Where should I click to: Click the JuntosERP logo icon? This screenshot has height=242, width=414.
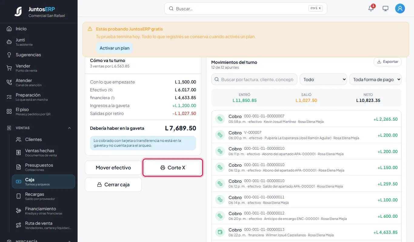18,11
